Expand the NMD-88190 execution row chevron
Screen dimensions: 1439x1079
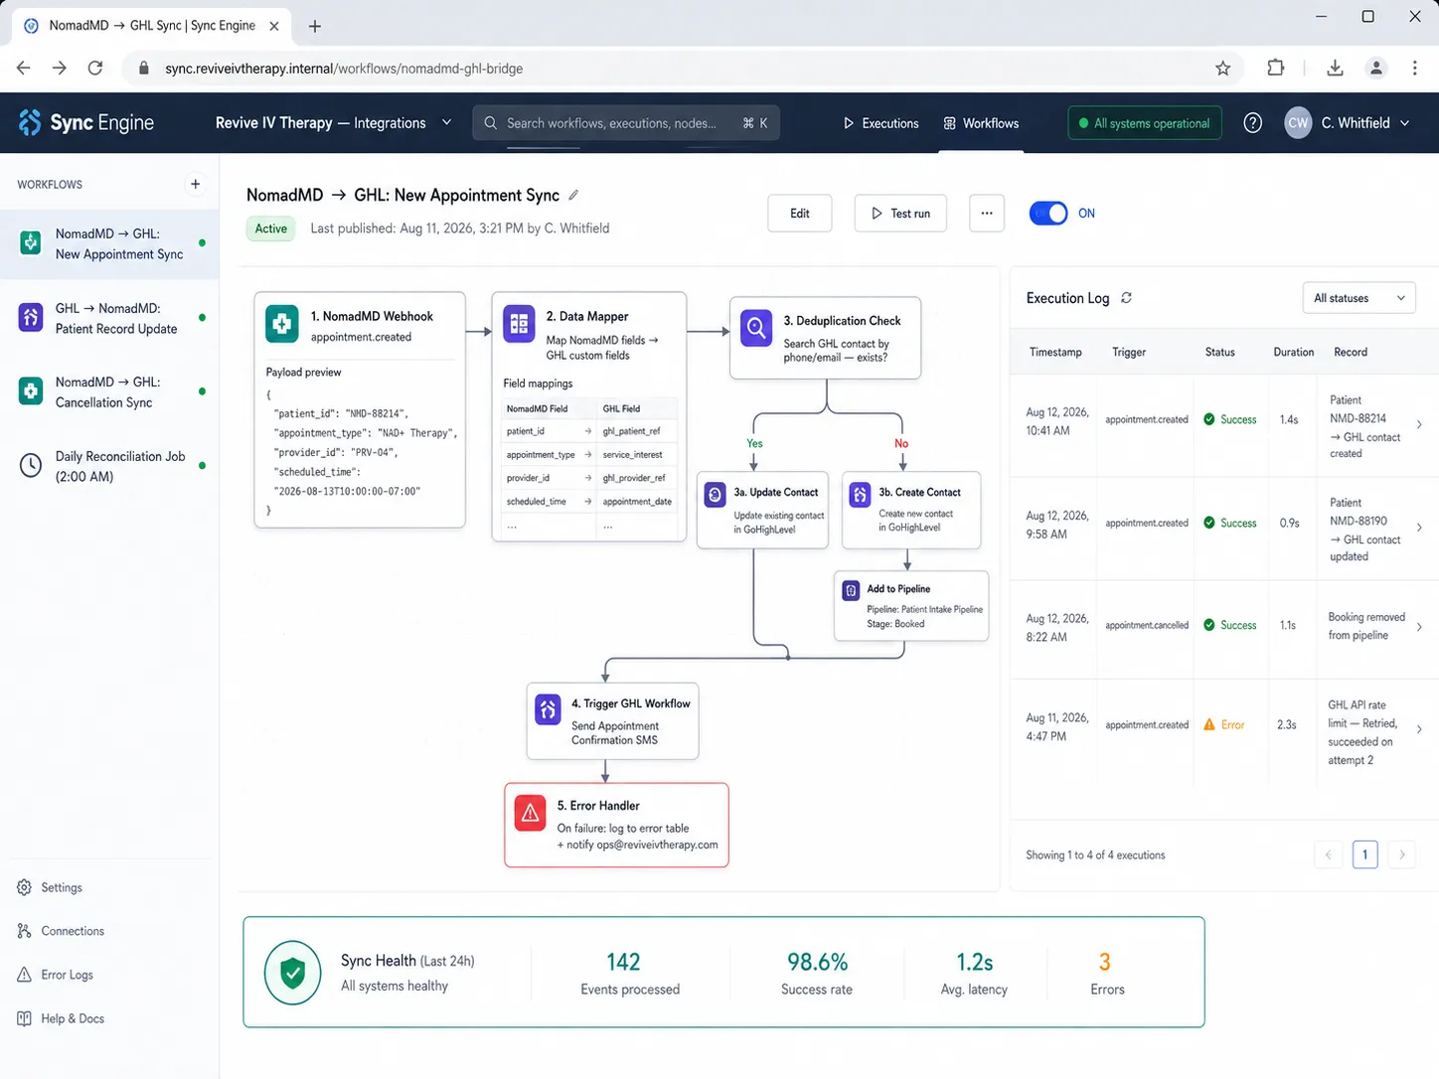[x=1419, y=528]
